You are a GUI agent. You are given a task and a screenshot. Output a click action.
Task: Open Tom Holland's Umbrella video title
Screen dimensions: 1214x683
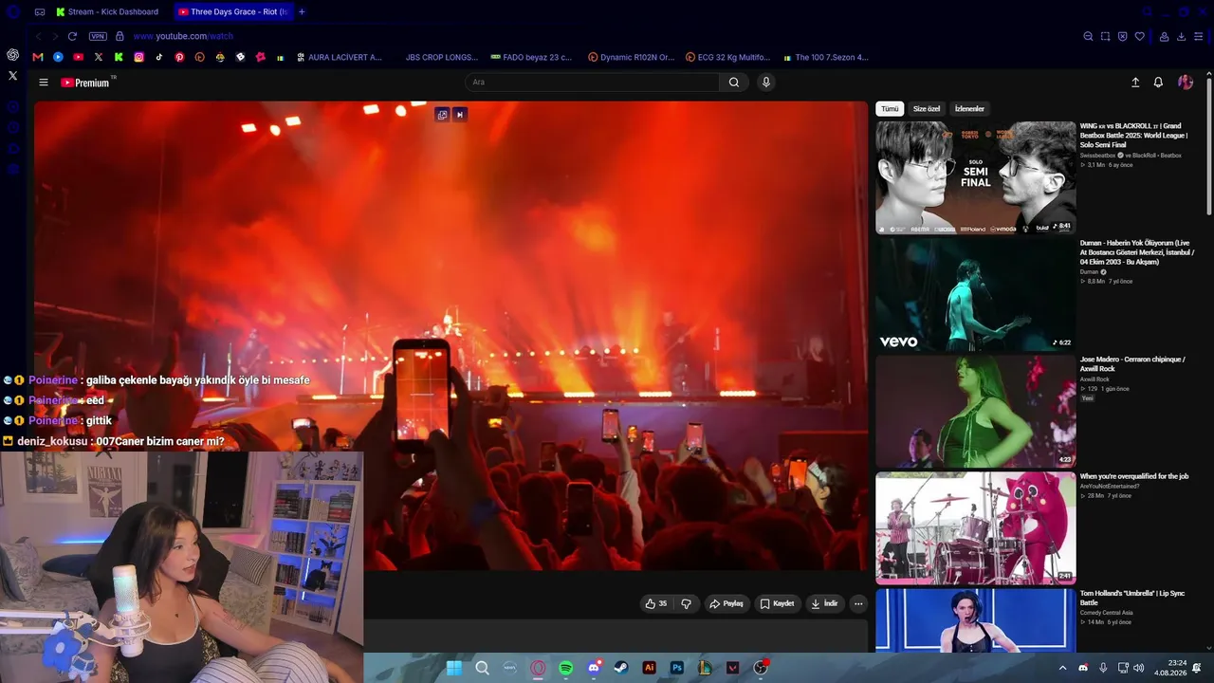[1132, 598]
